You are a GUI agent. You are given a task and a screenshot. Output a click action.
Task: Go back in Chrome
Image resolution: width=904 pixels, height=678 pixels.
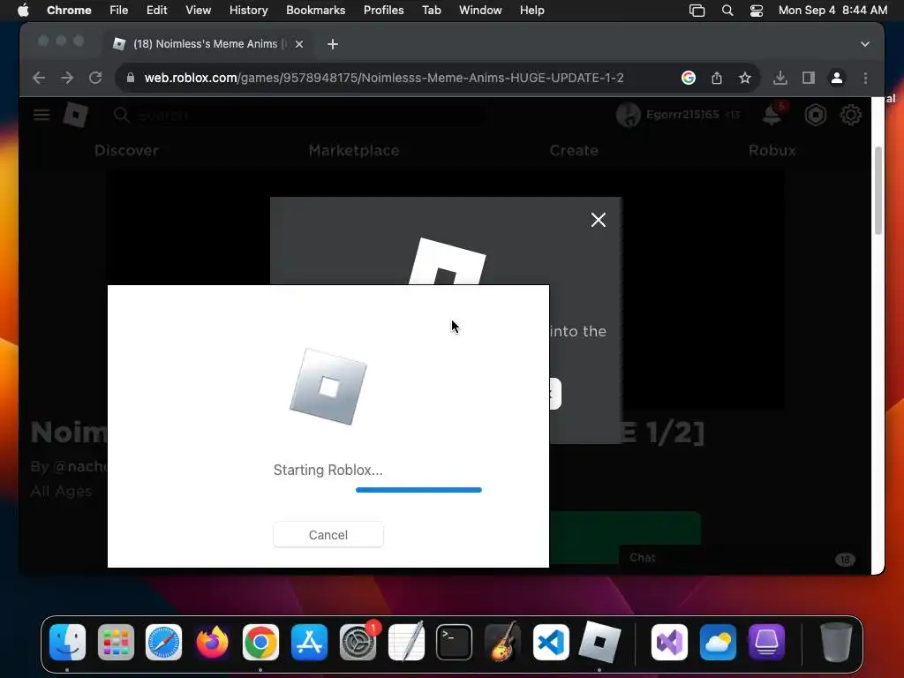(39, 78)
